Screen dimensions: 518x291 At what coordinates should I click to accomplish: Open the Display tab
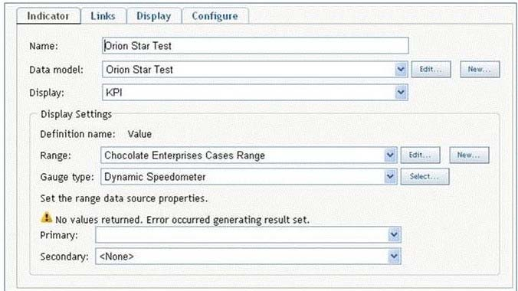tap(153, 16)
